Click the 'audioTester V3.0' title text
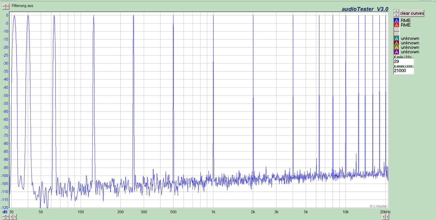This screenshot has width=436, height=220. [365, 9]
